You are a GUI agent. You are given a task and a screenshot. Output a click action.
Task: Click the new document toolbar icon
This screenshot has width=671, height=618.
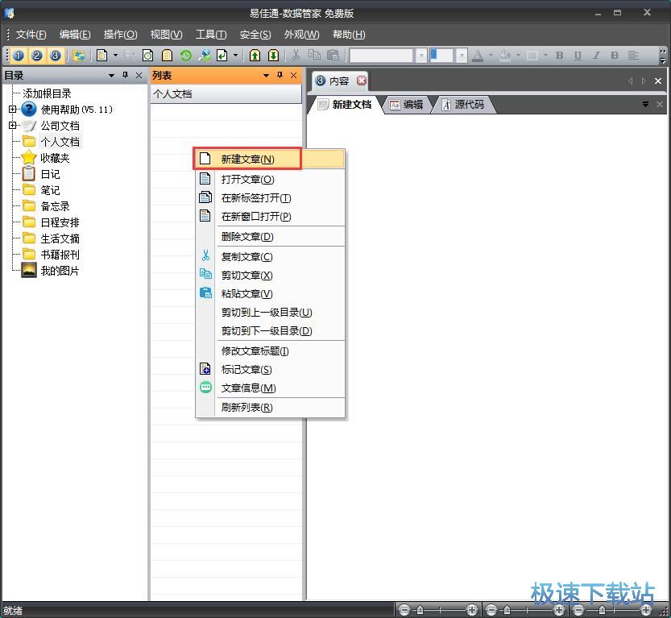click(102, 56)
